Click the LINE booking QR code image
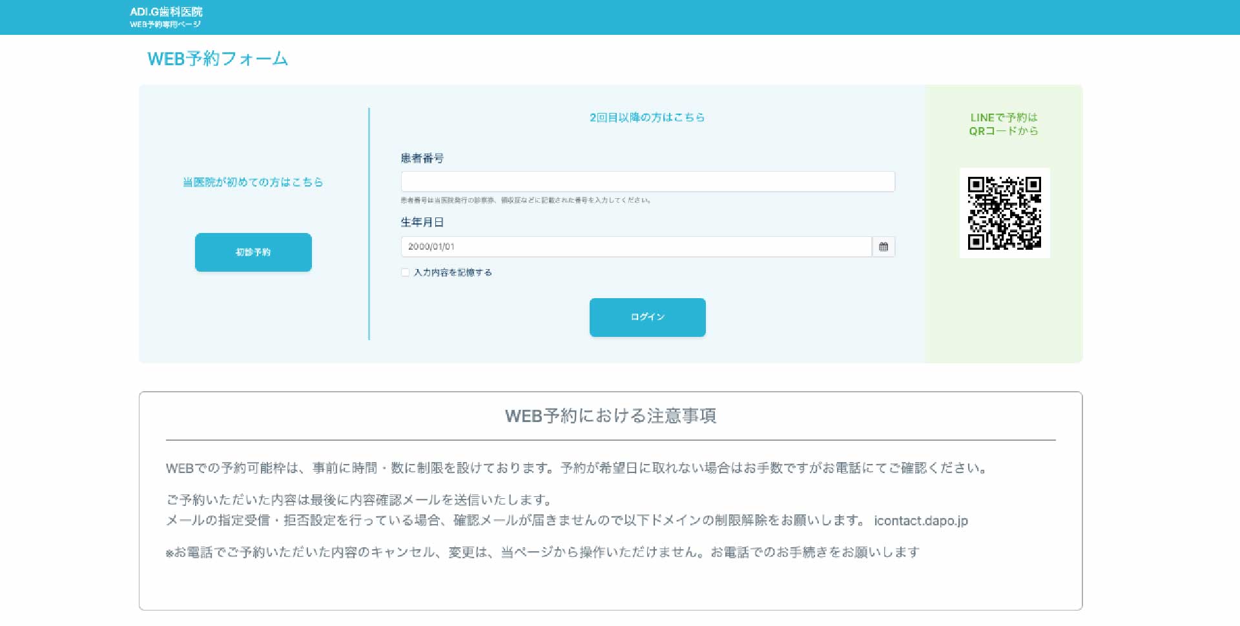This screenshot has width=1240, height=626. coord(1004,213)
